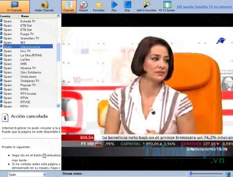This screenshot has height=177, width=233.
Task: Click the info icon beside Acción cancelada
Action: [5, 117]
